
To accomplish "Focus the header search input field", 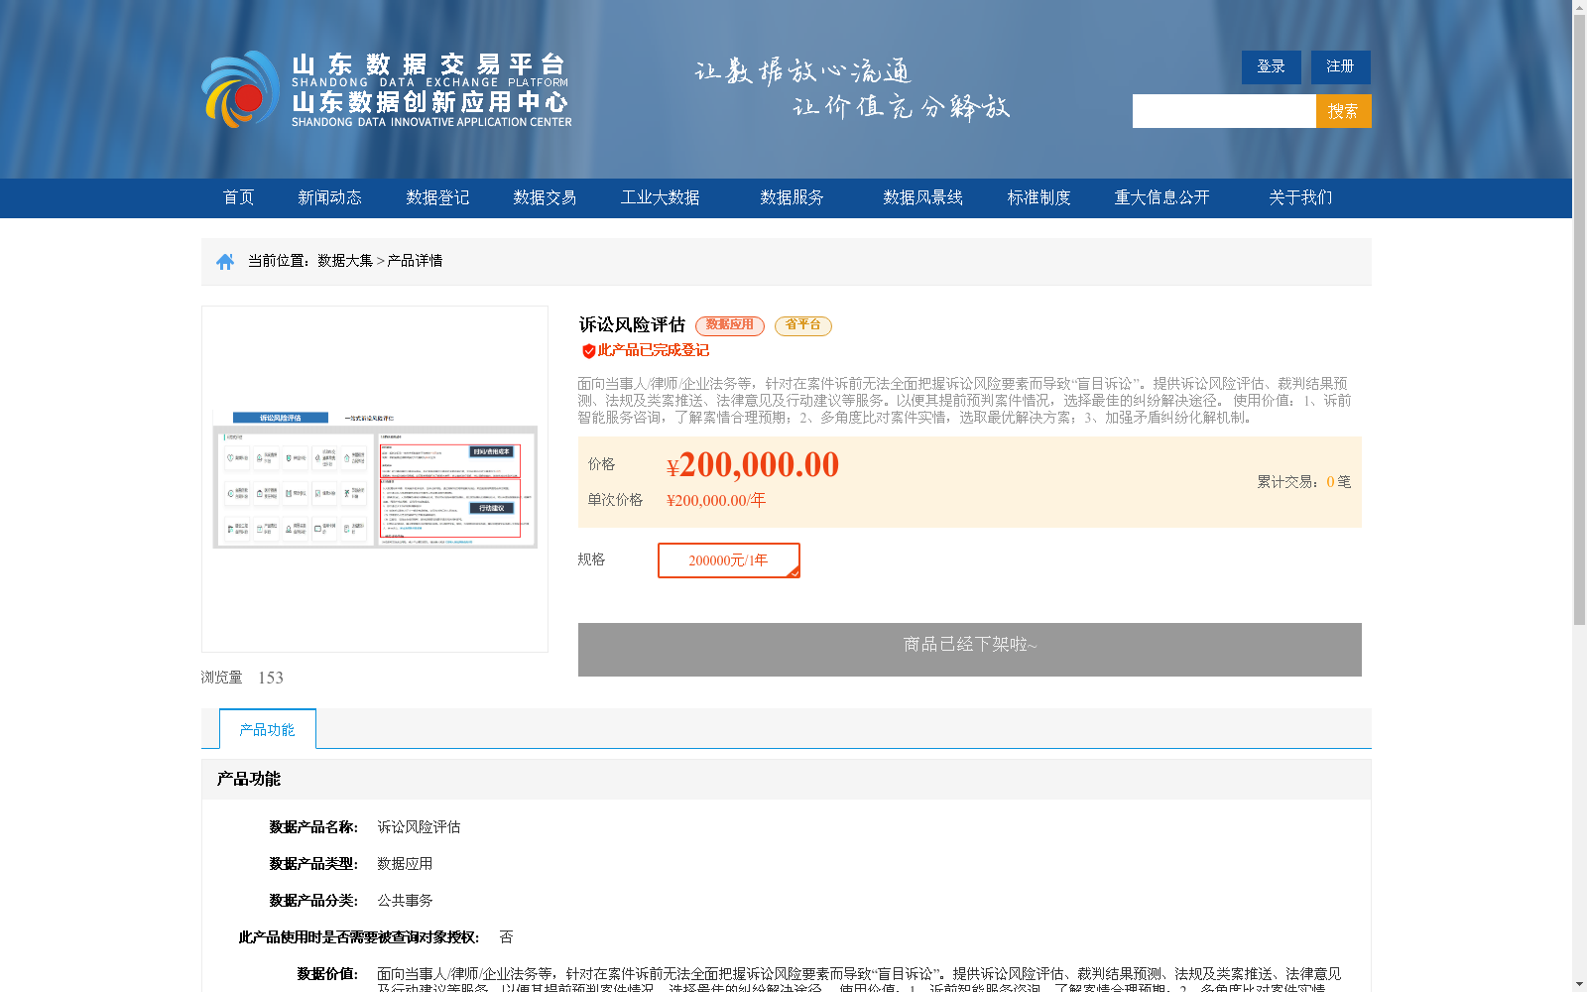I will [x=1224, y=111].
